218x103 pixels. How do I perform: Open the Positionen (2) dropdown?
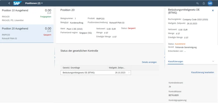[34, 3]
